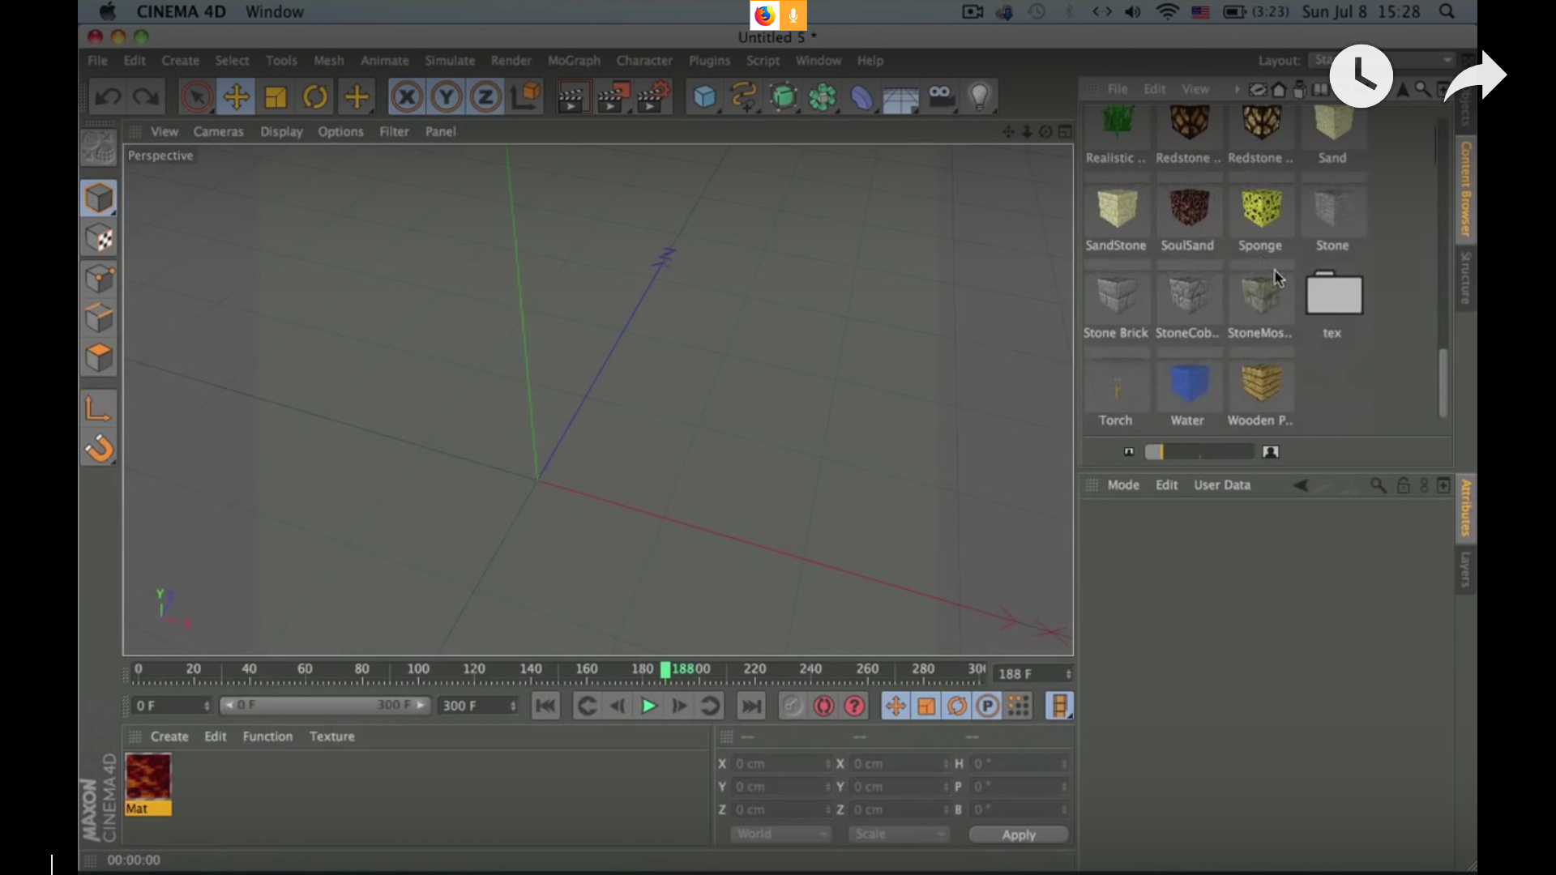Open the MoGraph menu

pyautogui.click(x=574, y=61)
